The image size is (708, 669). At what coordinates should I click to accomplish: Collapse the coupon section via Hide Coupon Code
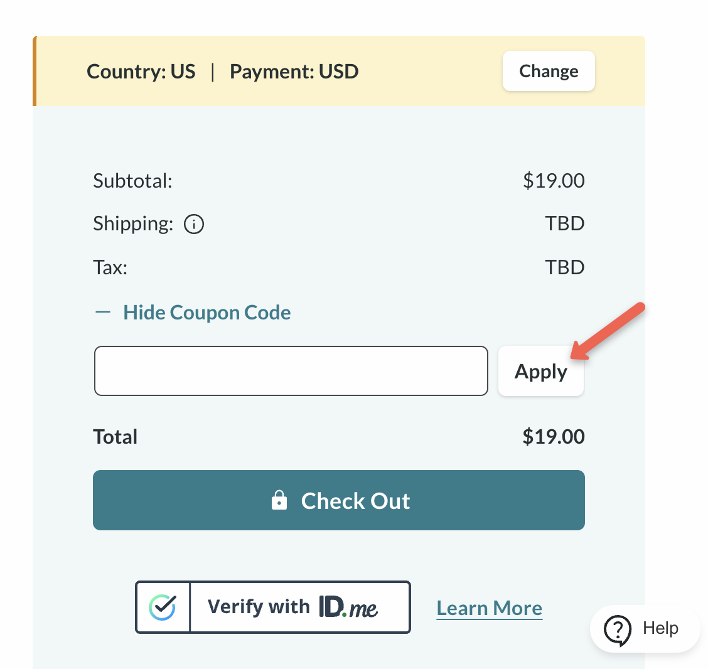coord(206,313)
